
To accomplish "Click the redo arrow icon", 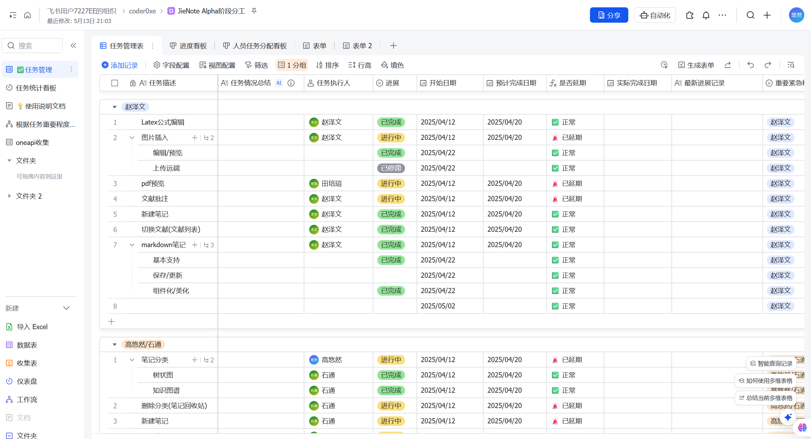I will [x=768, y=65].
